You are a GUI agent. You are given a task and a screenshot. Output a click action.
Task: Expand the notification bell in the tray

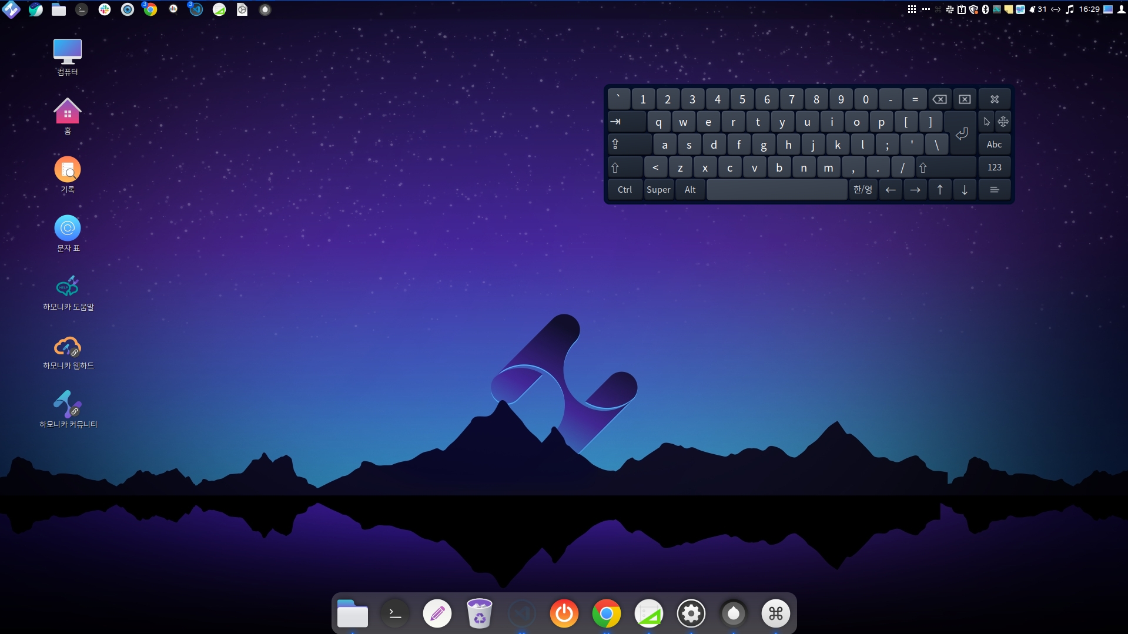[1032, 9]
